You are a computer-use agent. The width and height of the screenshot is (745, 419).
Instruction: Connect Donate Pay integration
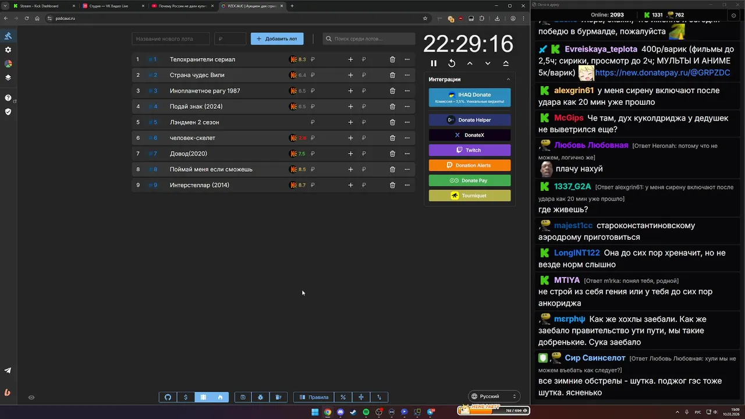[470, 180]
